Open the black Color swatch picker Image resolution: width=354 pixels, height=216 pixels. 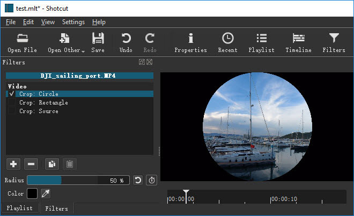tap(32, 193)
